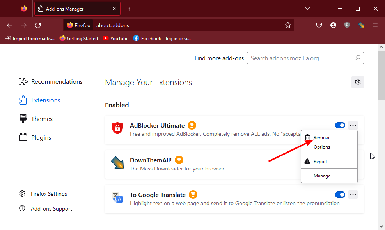The width and height of the screenshot is (385, 230).
Task: Open the Facebook log in bookmark
Action: [x=162, y=39]
